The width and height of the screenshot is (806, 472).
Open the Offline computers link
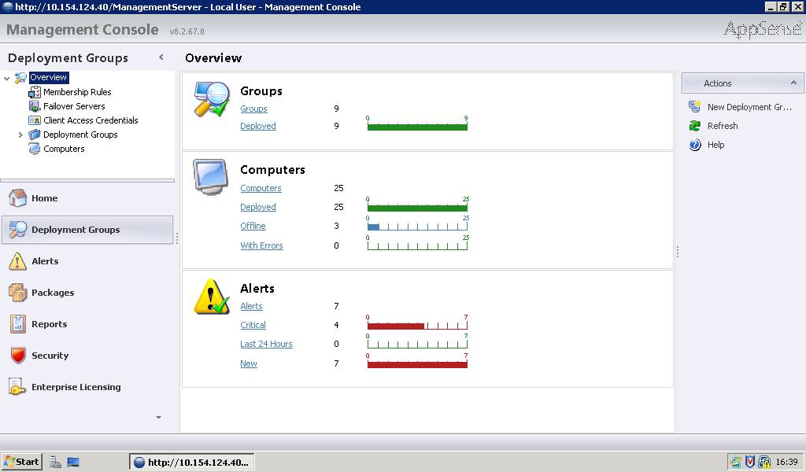coord(253,226)
